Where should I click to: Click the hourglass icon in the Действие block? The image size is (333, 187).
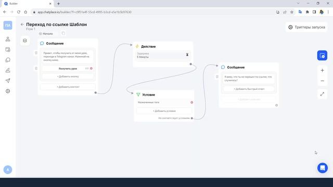coord(187,55)
